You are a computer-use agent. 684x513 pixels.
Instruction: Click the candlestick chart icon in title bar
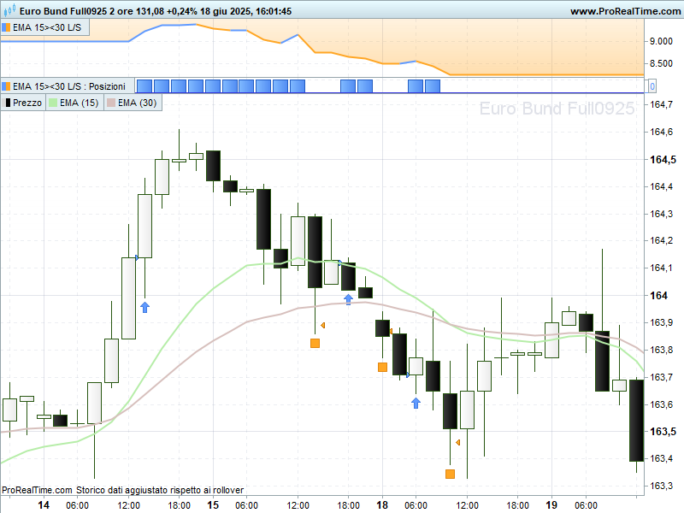pos(9,9)
